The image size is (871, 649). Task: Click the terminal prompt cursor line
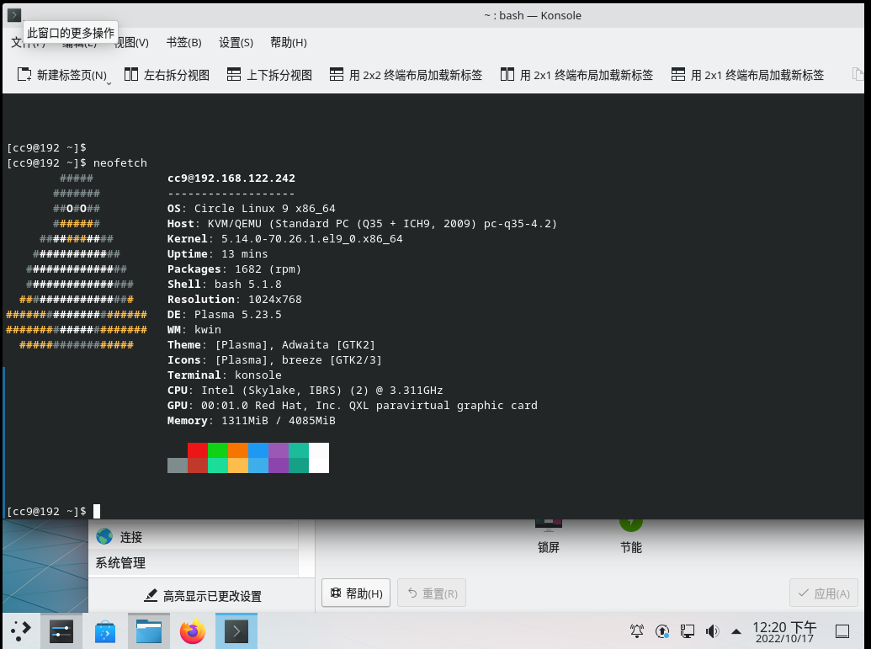(x=53, y=511)
